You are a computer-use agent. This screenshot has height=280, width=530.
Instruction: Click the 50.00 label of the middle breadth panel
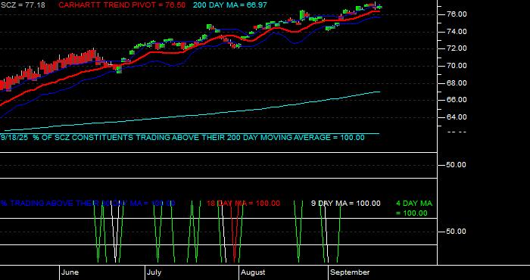click(x=457, y=165)
